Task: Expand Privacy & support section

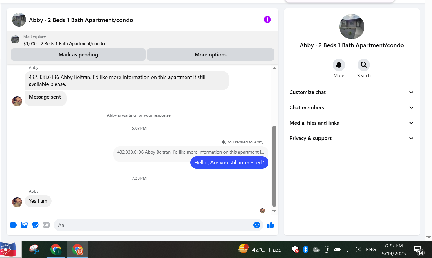Action: [352, 138]
